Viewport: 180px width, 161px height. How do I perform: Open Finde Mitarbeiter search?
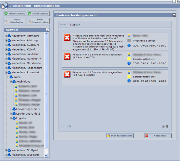click(x=15, y=21)
